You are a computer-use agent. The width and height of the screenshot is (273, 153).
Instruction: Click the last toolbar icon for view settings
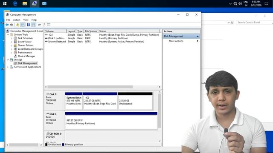[49, 25]
